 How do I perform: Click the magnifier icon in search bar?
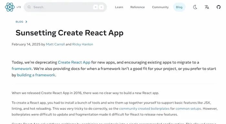click(29, 7)
